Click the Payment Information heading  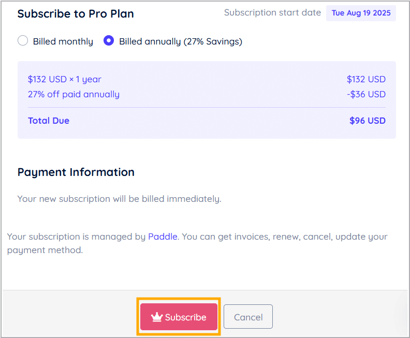[76, 172]
